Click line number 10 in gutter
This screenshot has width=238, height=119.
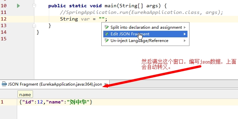(4, 6)
